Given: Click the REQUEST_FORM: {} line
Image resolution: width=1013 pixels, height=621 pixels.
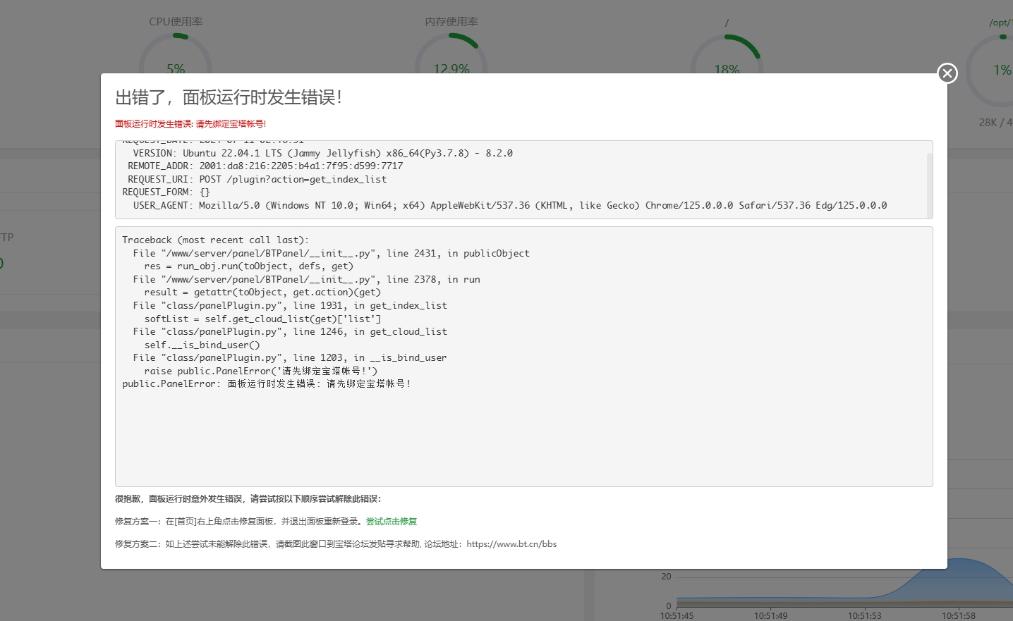Looking at the screenshot, I should coord(166,192).
